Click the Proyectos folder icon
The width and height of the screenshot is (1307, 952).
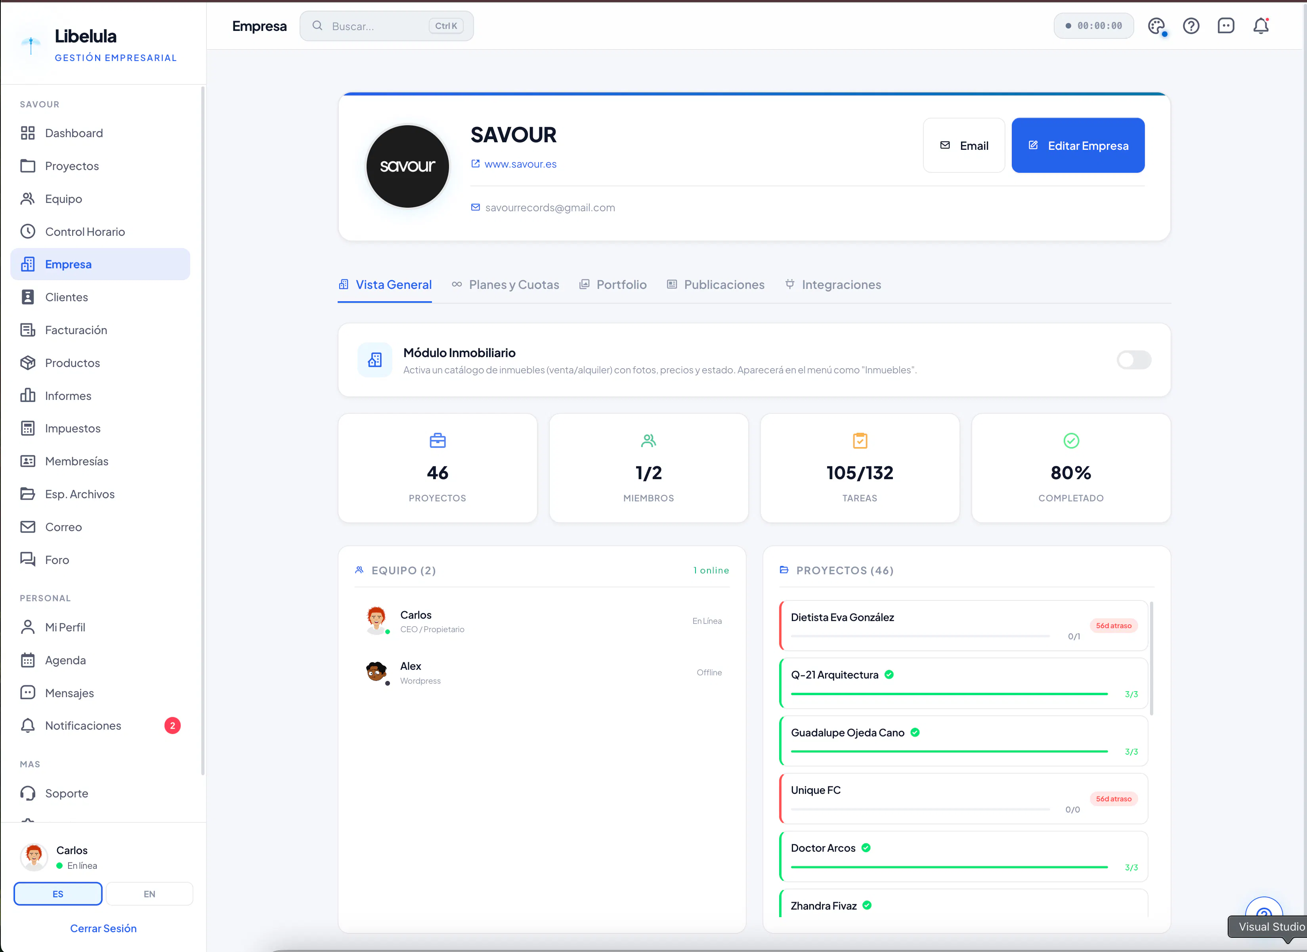pos(28,166)
